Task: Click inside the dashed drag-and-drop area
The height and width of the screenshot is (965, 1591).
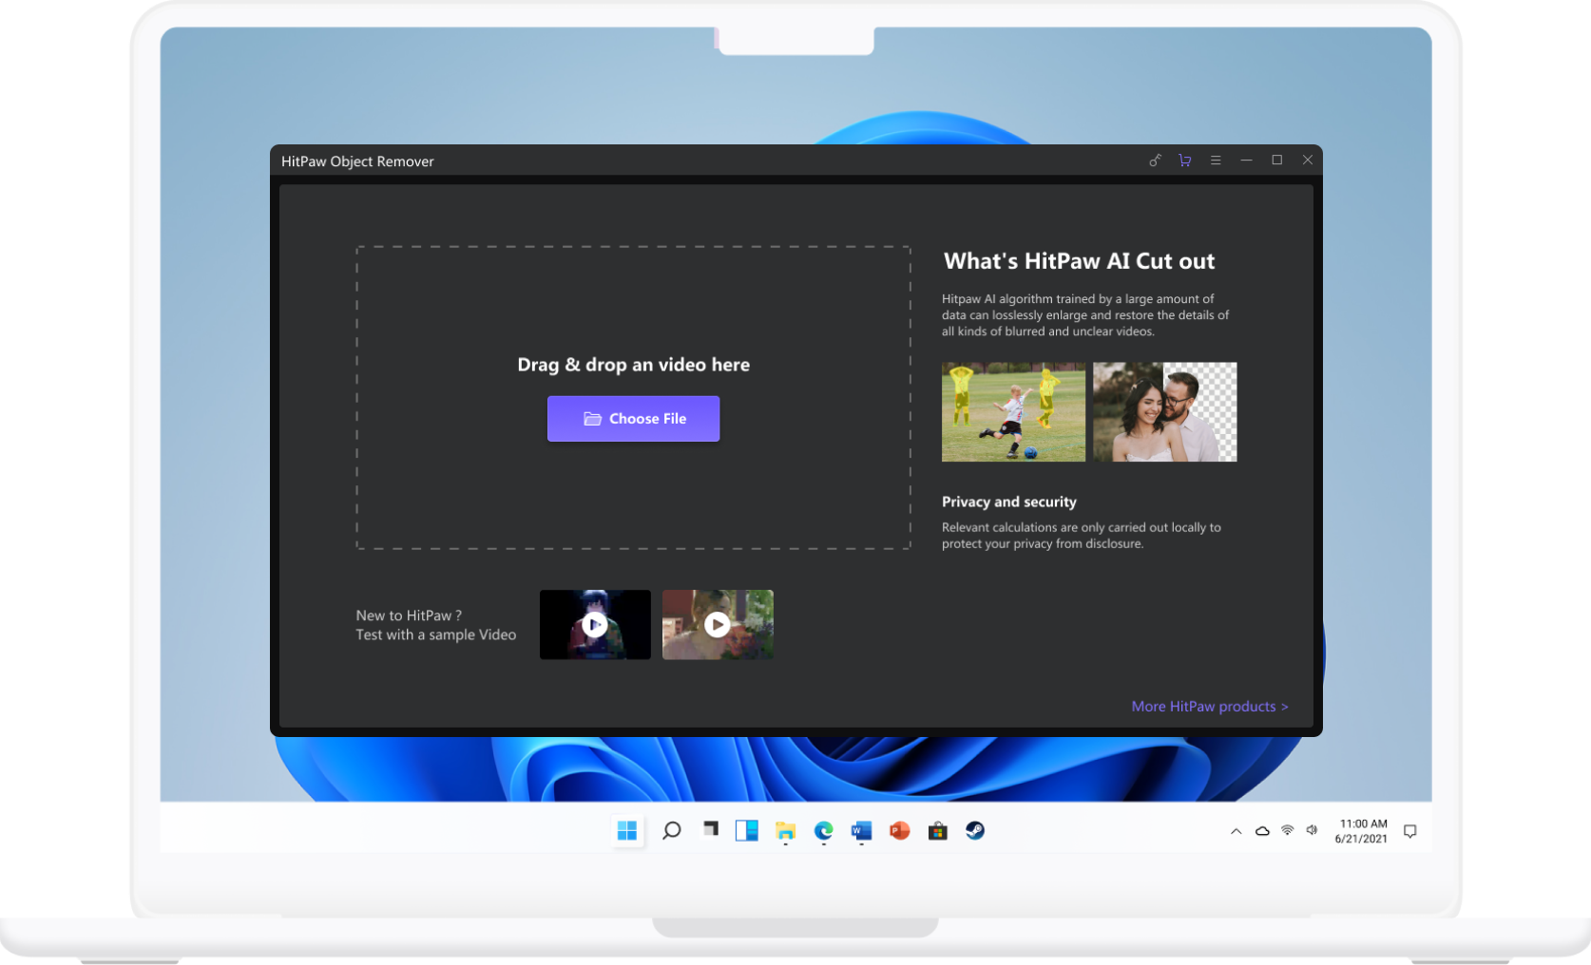Action: click(x=633, y=494)
